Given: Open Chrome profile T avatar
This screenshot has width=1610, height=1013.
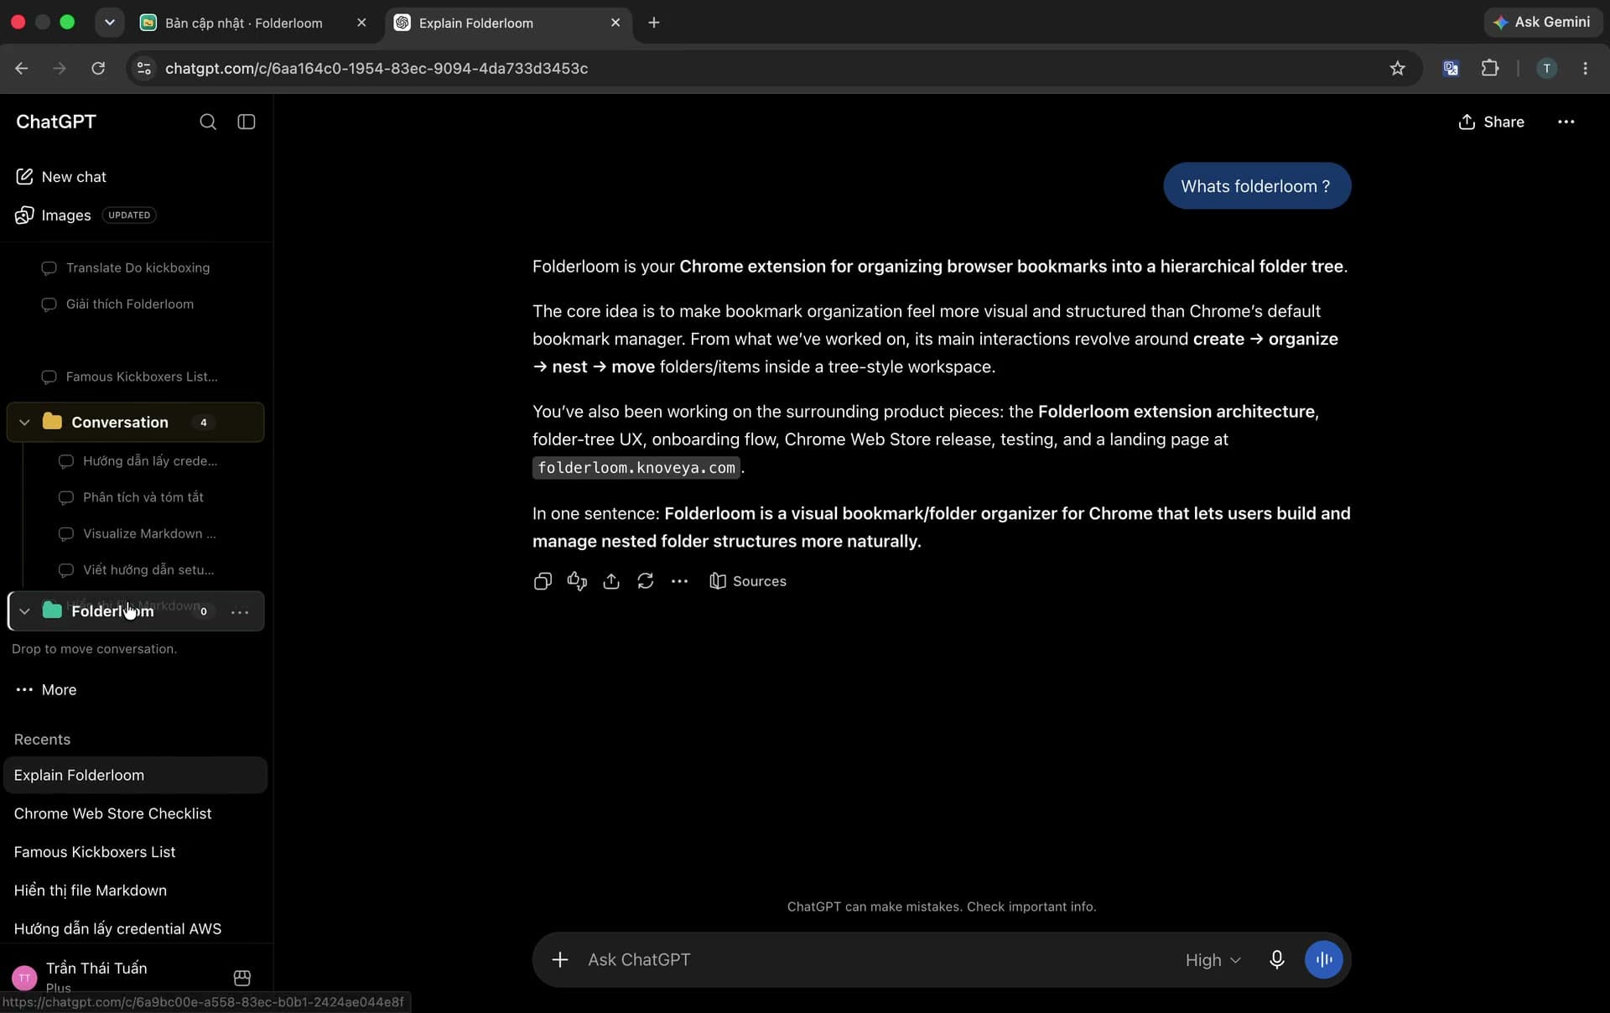Looking at the screenshot, I should [x=1546, y=69].
